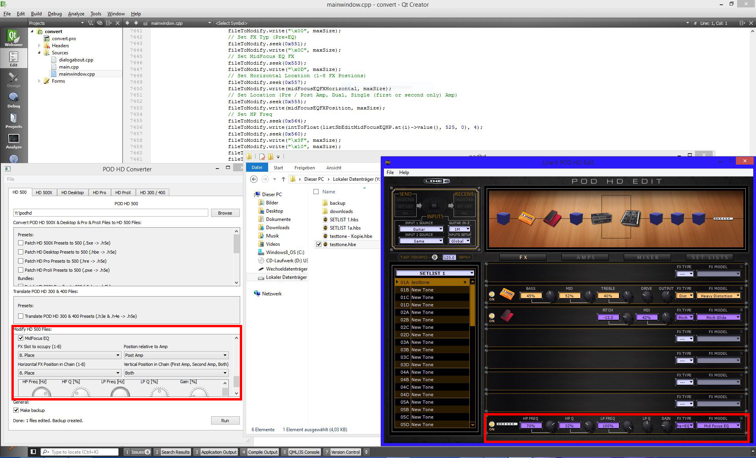Viewport: 756px width, 458px height.
Task: Click the split editor icon near Line/Col
Action: (742, 23)
